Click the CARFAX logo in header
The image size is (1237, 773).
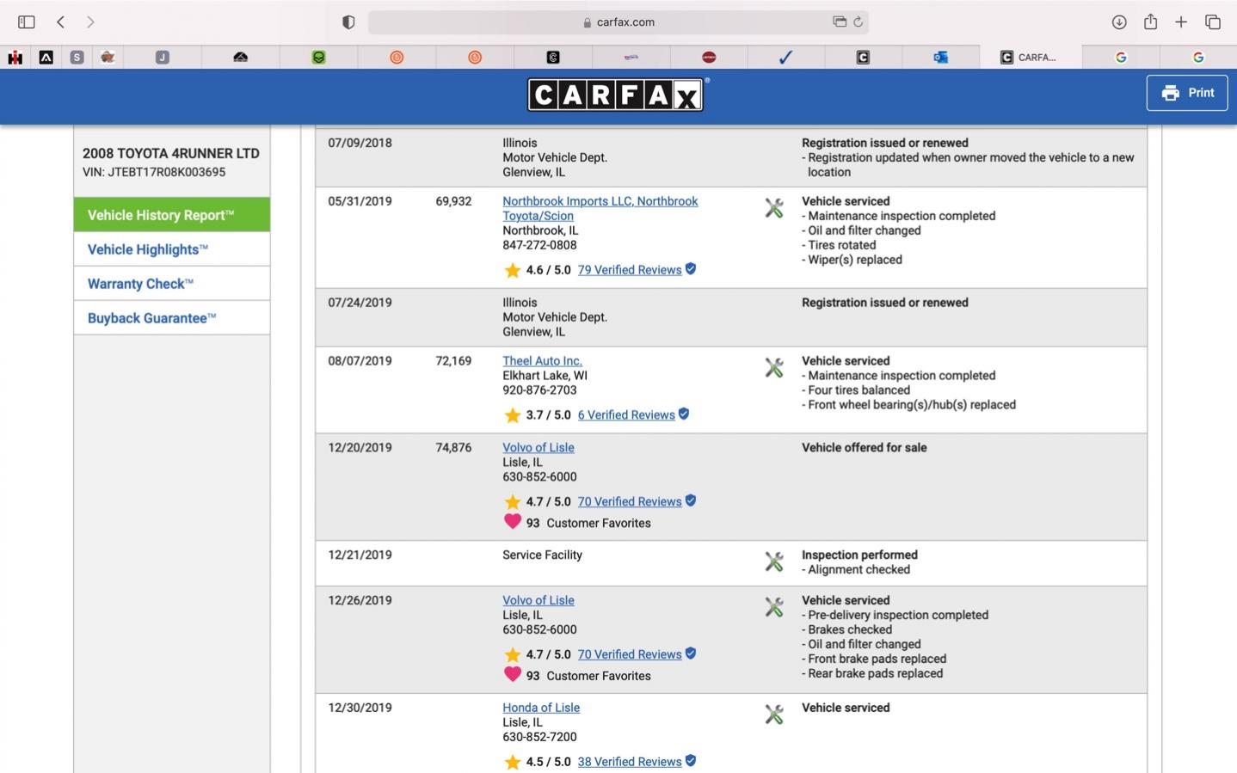[x=616, y=95]
